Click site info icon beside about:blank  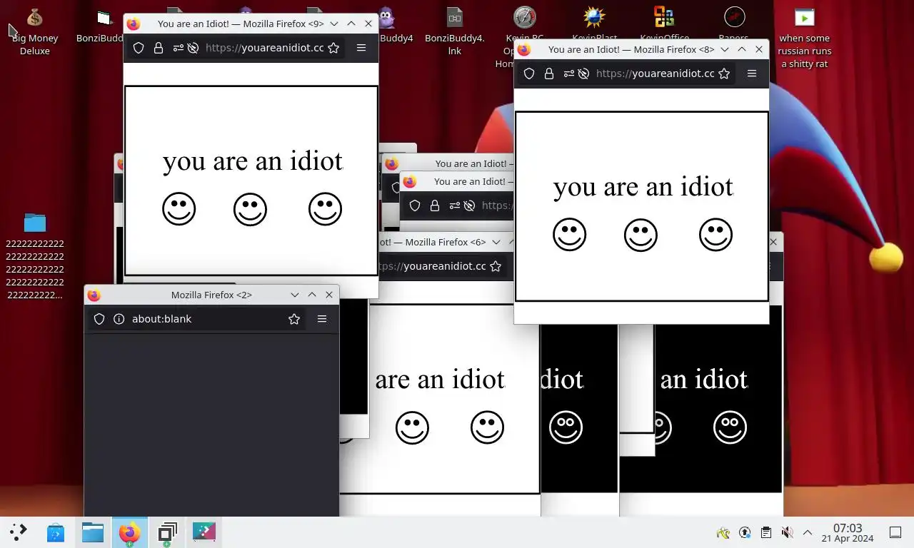point(119,319)
